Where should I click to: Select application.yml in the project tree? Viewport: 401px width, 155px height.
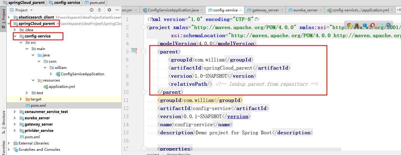click(62, 86)
